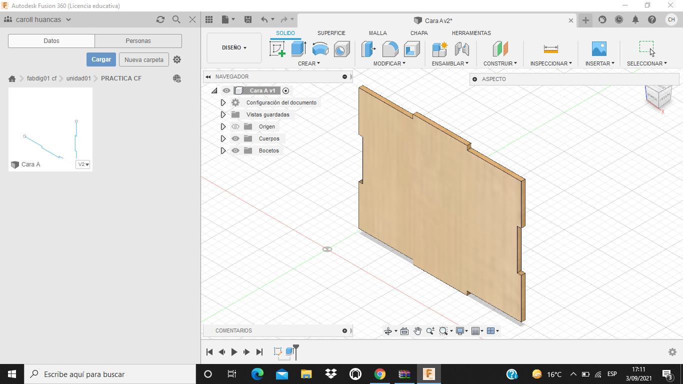Select the Shell tool

(412, 49)
